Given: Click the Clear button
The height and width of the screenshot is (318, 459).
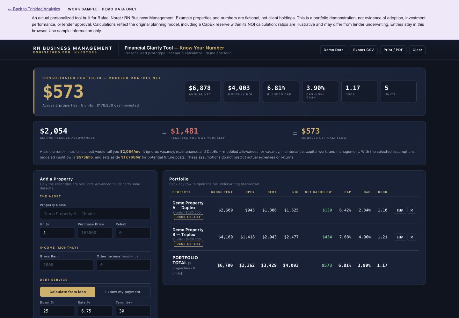Looking at the screenshot, I should pos(417,50).
